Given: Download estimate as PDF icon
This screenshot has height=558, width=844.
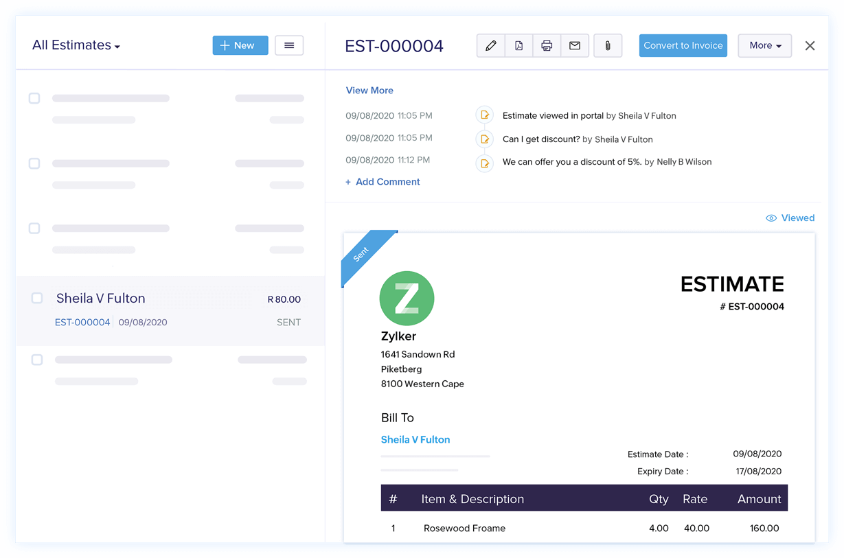Looking at the screenshot, I should click(518, 46).
